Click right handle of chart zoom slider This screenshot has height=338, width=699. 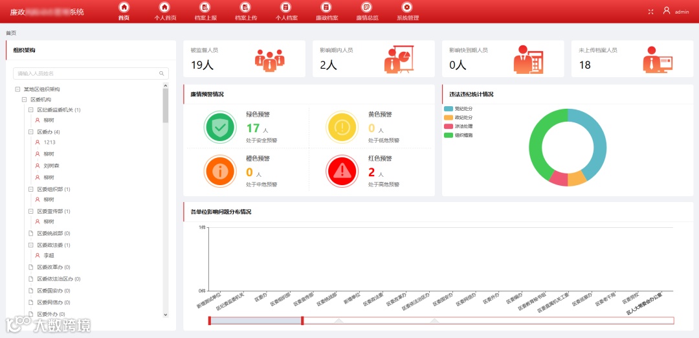[302, 321]
